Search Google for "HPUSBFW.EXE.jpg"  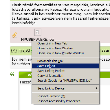click(x=65, y=81)
